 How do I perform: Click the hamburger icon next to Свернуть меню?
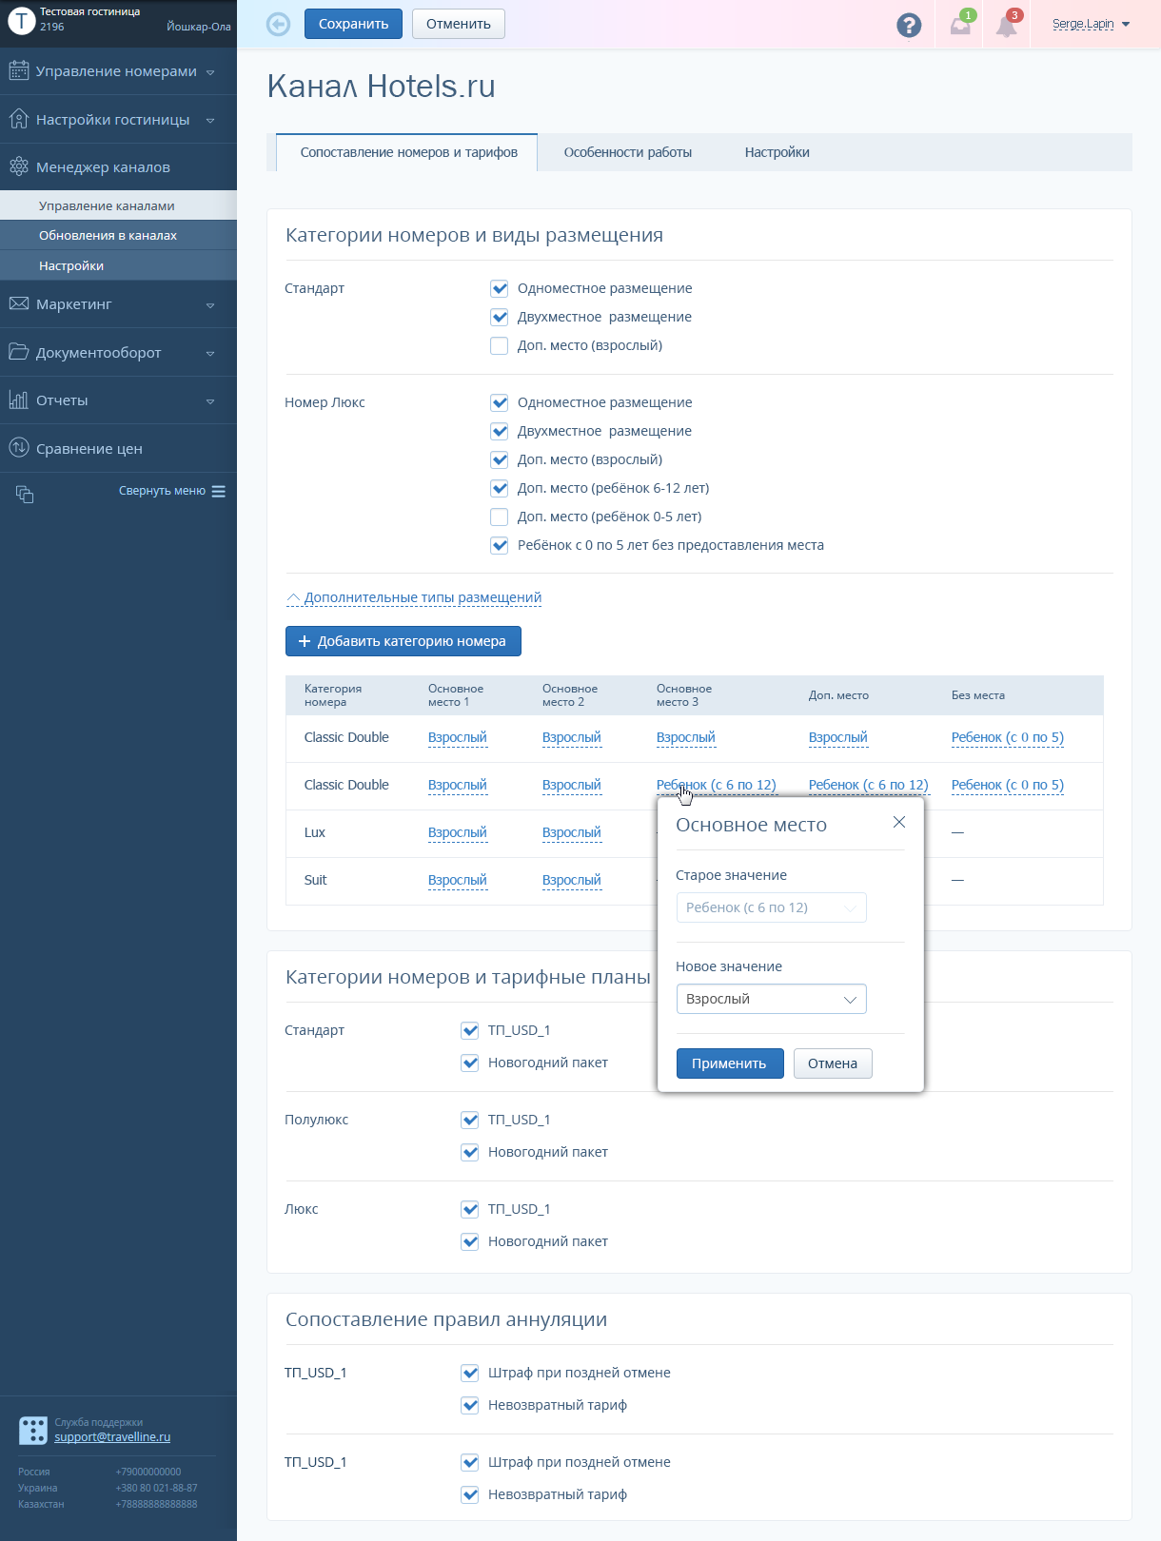[x=219, y=491]
